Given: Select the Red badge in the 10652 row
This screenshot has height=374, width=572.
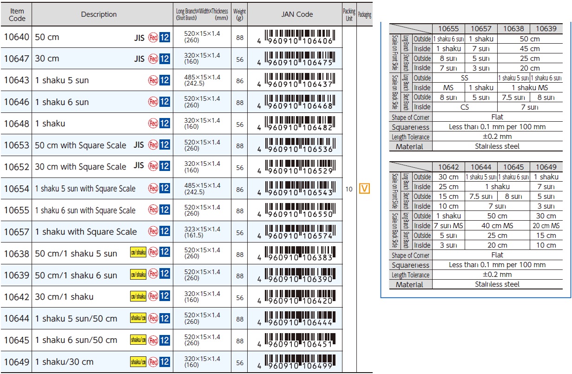Looking at the screenshot, I should tap(153, 166).
